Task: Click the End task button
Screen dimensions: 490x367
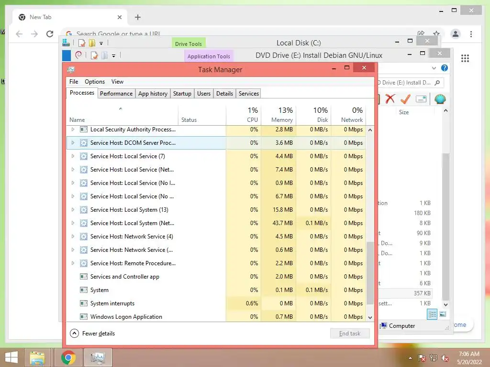Action: 350,333
